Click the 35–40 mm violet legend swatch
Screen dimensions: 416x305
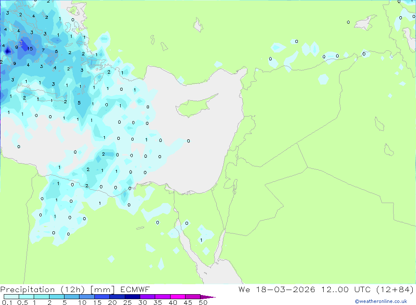[x=162, y=297]
